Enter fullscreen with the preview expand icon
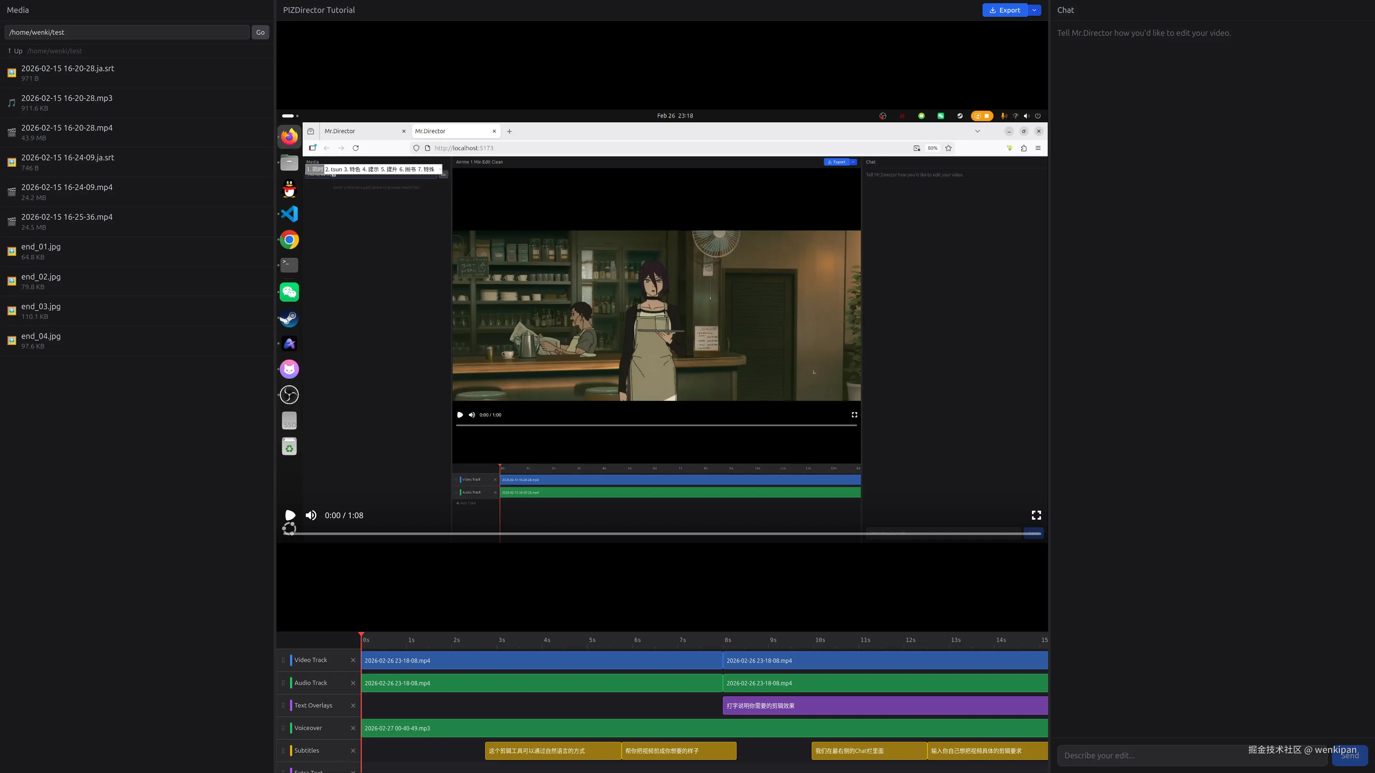Image resolution: width=1375 pixels, height=773 pixels. click(1036, 515)
